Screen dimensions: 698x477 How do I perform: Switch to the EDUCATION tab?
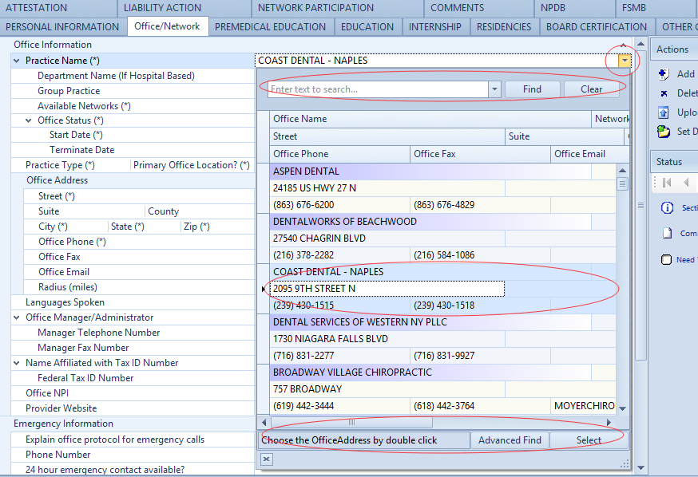(367, 27)
